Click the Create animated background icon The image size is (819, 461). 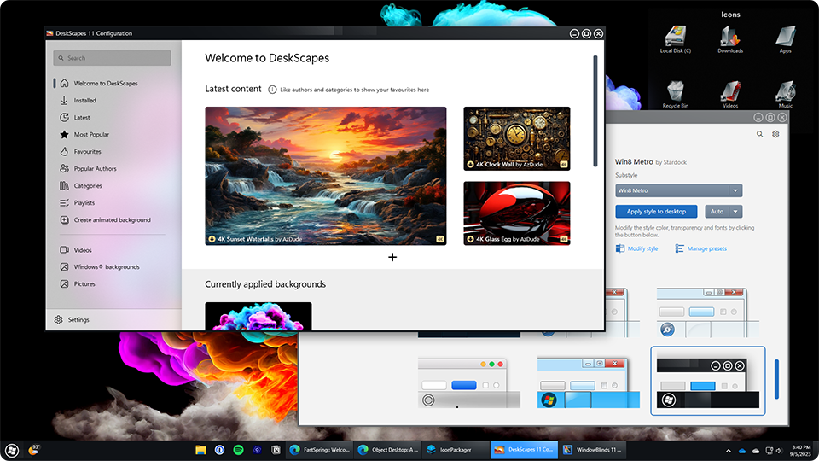[64, 220]
